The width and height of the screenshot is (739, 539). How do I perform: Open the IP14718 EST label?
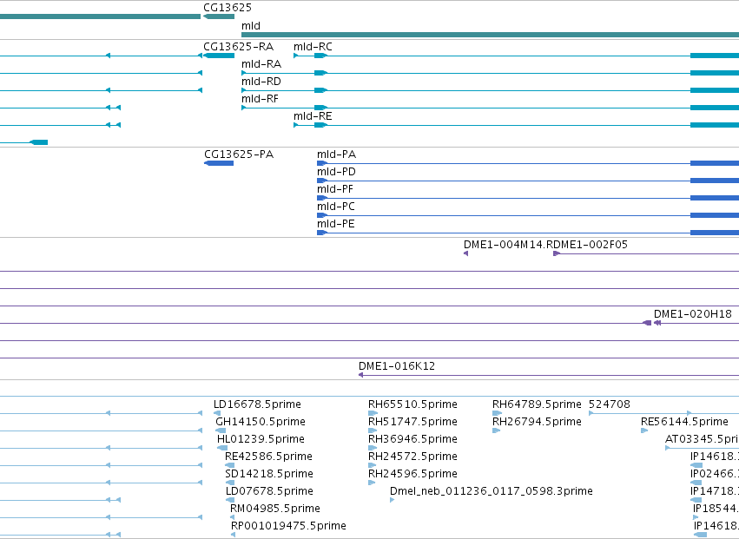(715, 491)
